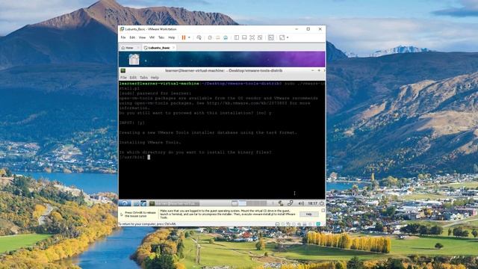Pause the virtual machine with the orange button
The width and height of the screenshot is (478, 269).
(x=184, y=37)
